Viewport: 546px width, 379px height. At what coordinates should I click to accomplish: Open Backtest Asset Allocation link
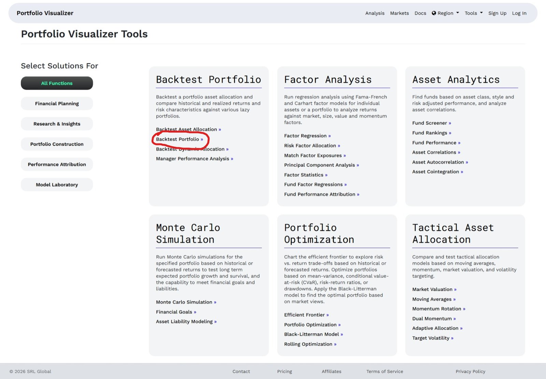pyautogui.click(x=188, y=129)
